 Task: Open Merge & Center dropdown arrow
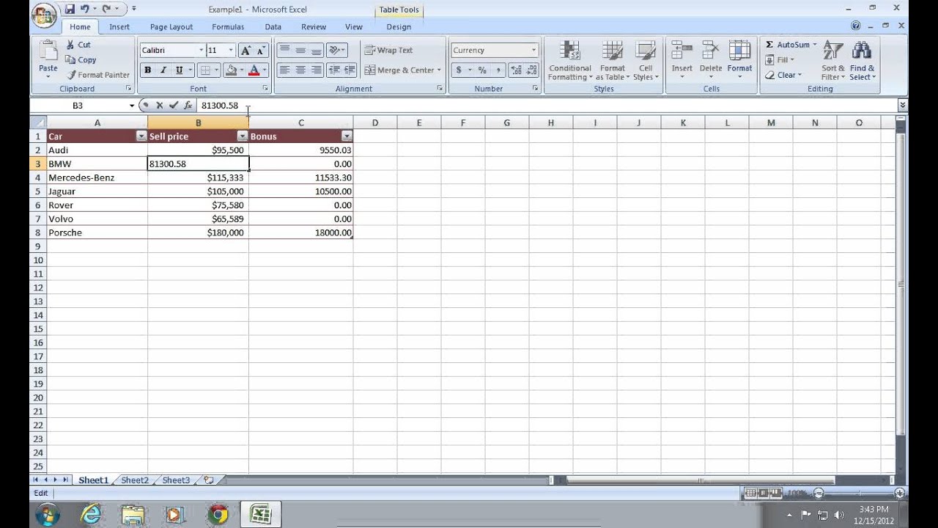click(439, 70)
